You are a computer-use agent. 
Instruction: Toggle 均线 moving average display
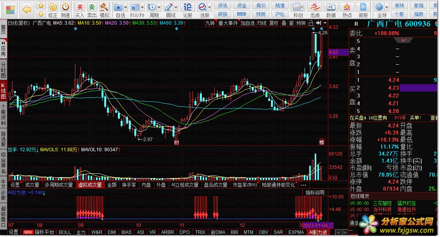click(x=262, y=23)
